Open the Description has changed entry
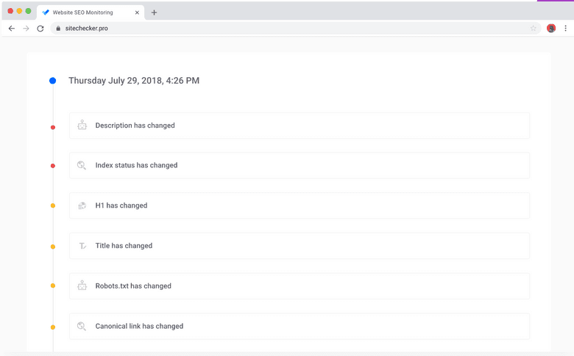 tap(299, 126)
